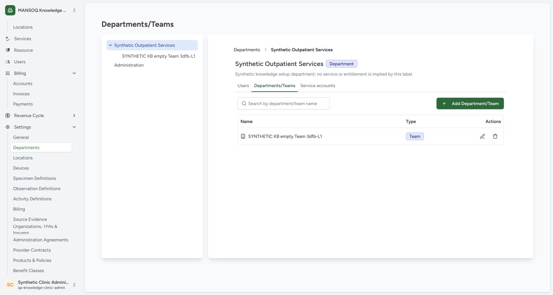Screen dimensions: 553x295
Task: Open the Service accounts tab
Action: point(318,86)
